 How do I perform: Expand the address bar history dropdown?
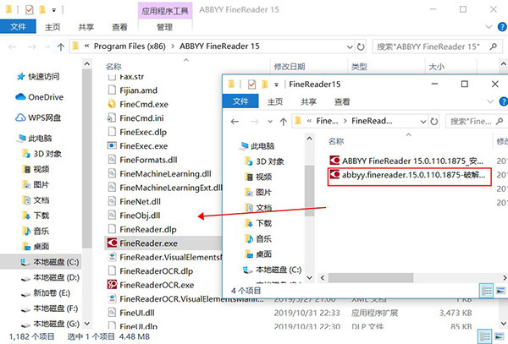click(350, 46)
